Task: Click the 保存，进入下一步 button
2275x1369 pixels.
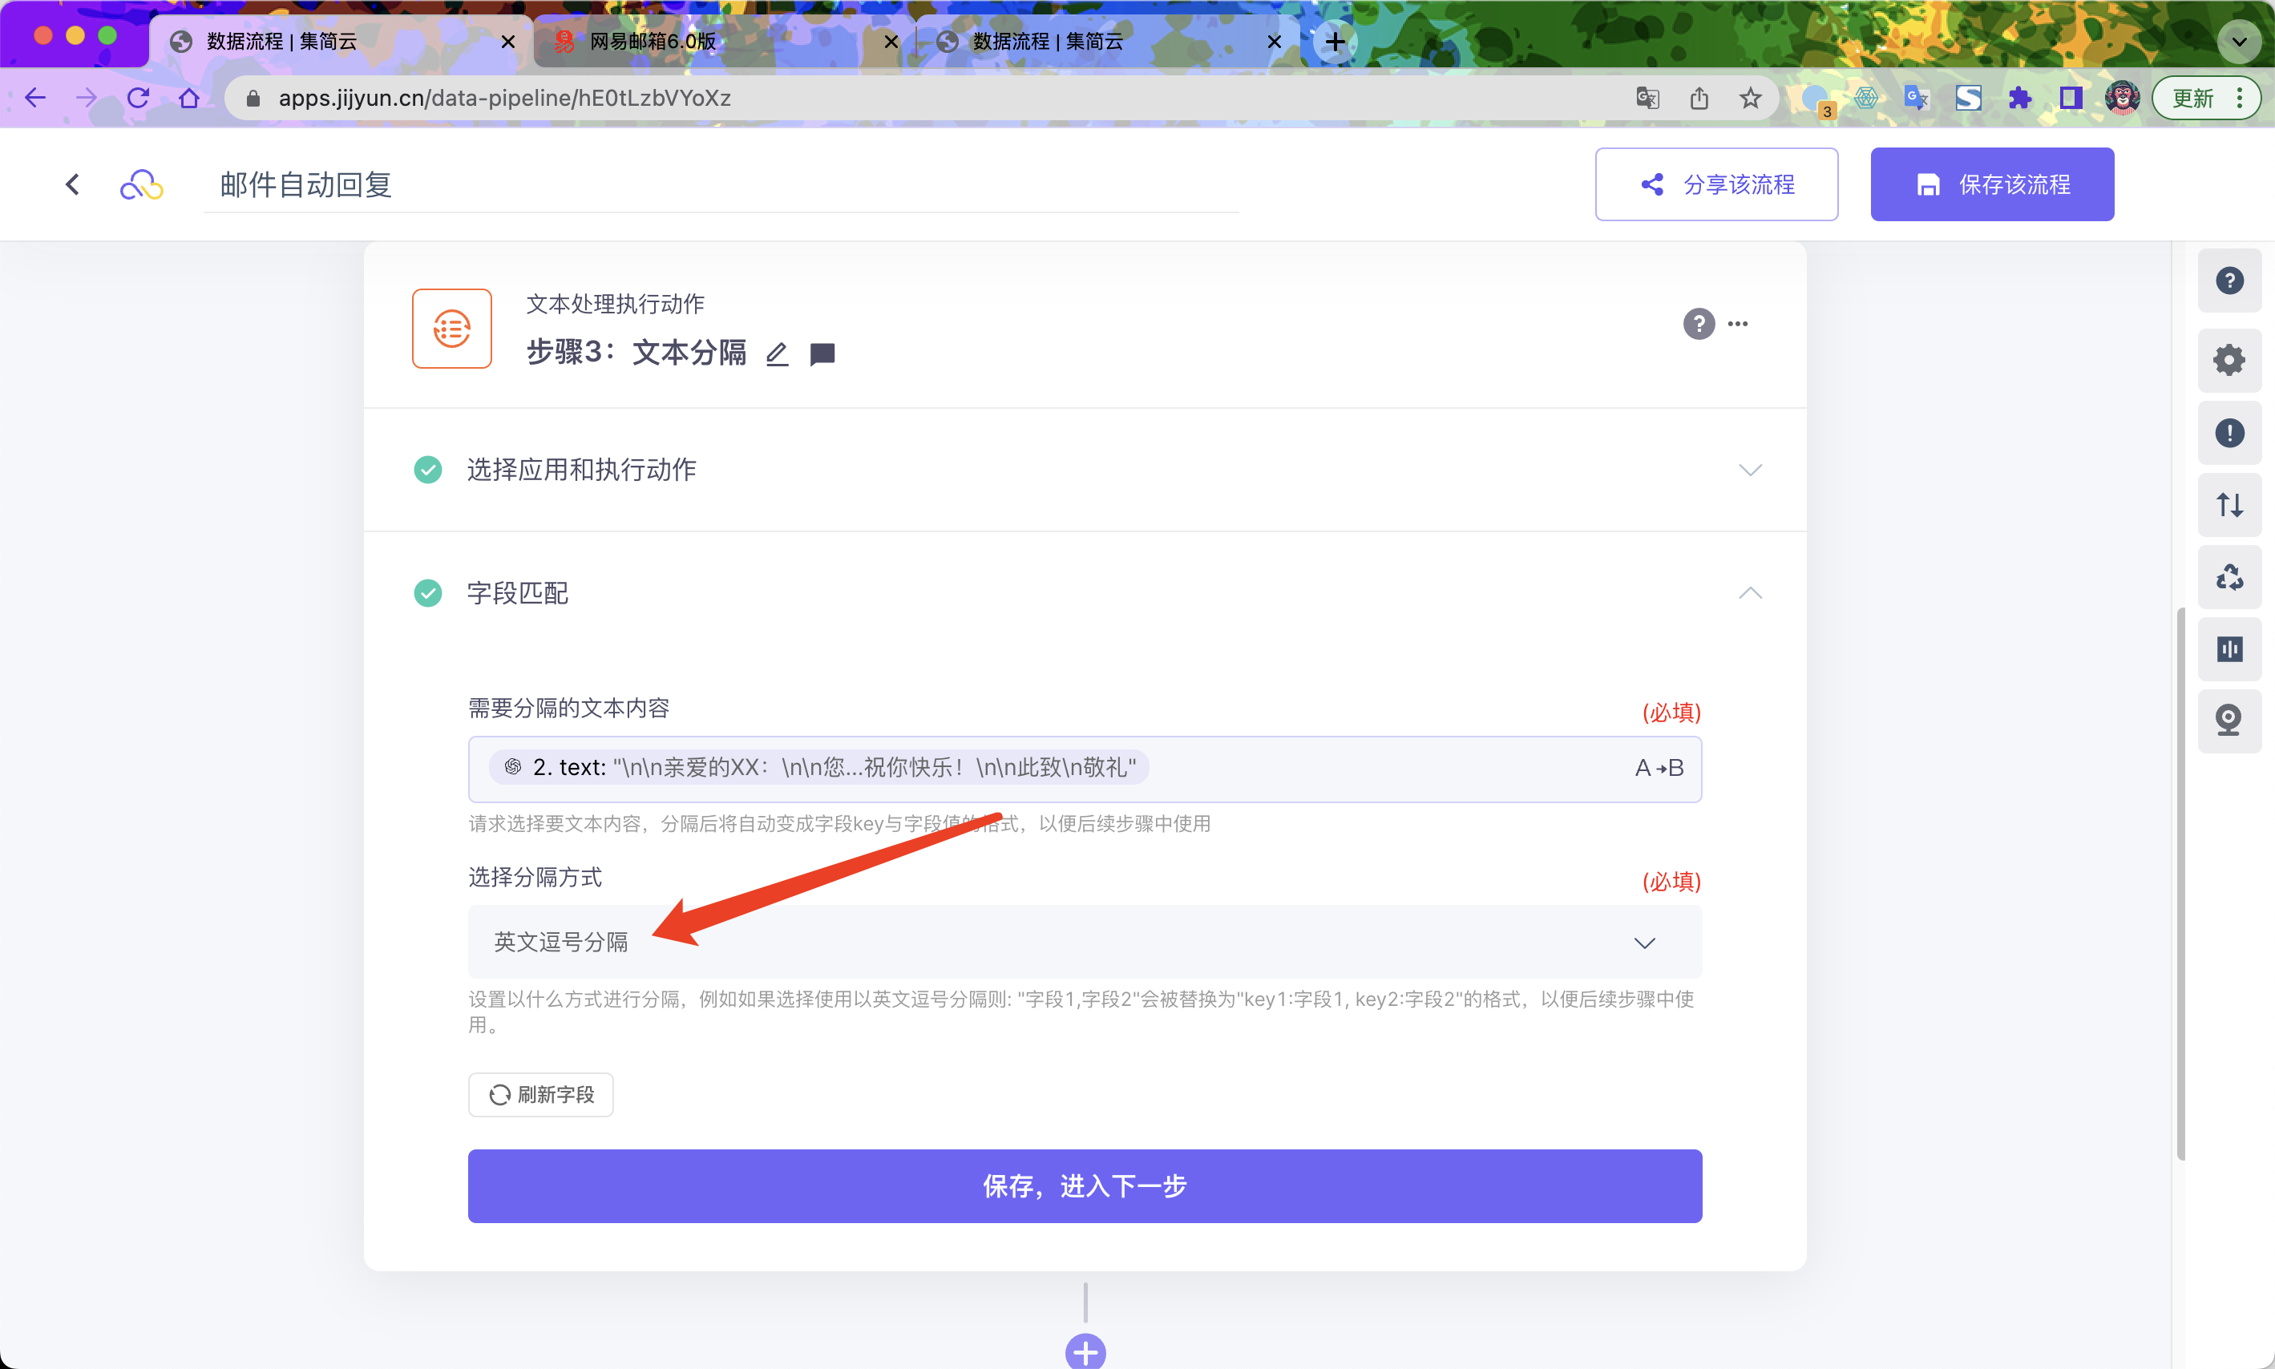Action: 1084,1186
